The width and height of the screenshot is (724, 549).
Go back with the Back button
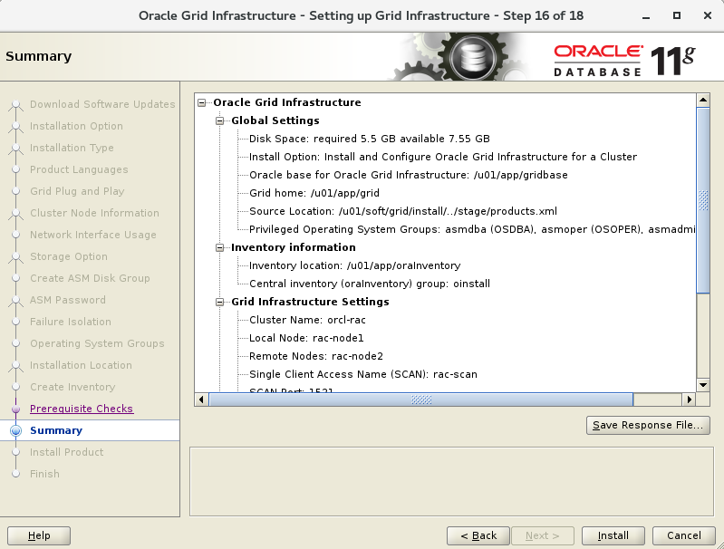pos(478,535)
